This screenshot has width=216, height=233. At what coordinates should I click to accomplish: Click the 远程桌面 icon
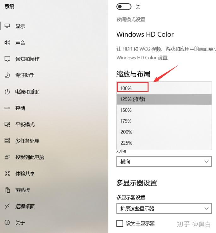[x=7, y=206]
